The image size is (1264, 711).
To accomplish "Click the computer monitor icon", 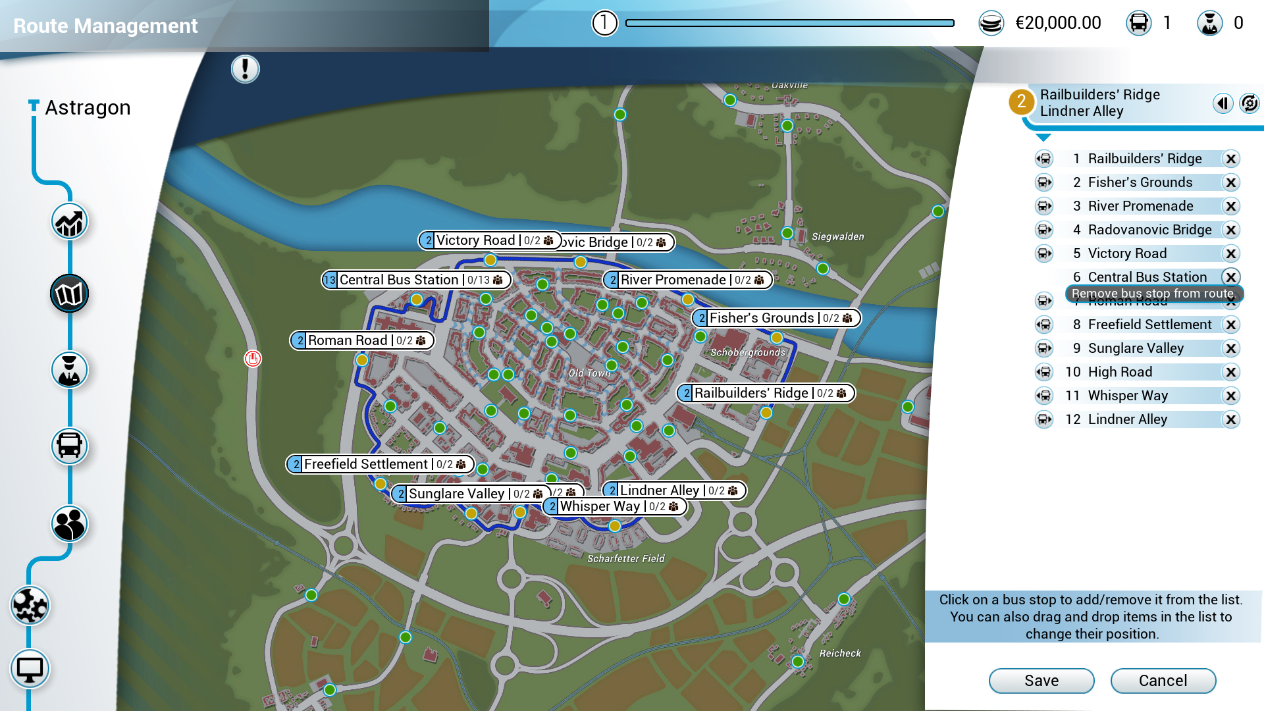I will point(30,670).
